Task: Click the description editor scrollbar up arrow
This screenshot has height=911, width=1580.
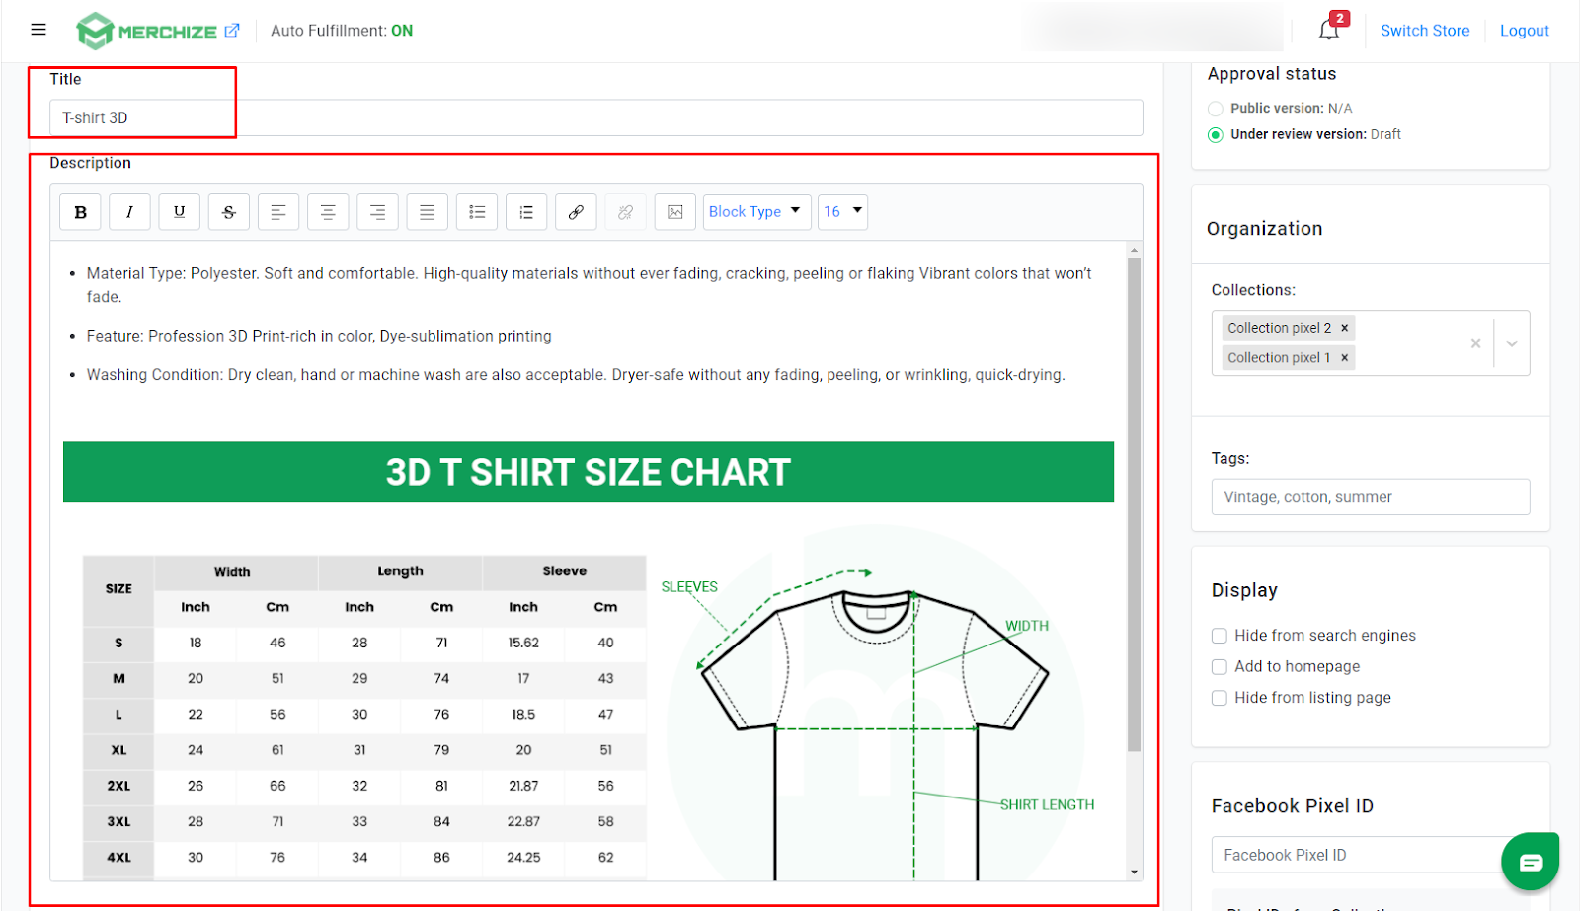Action: [1135, 250]
